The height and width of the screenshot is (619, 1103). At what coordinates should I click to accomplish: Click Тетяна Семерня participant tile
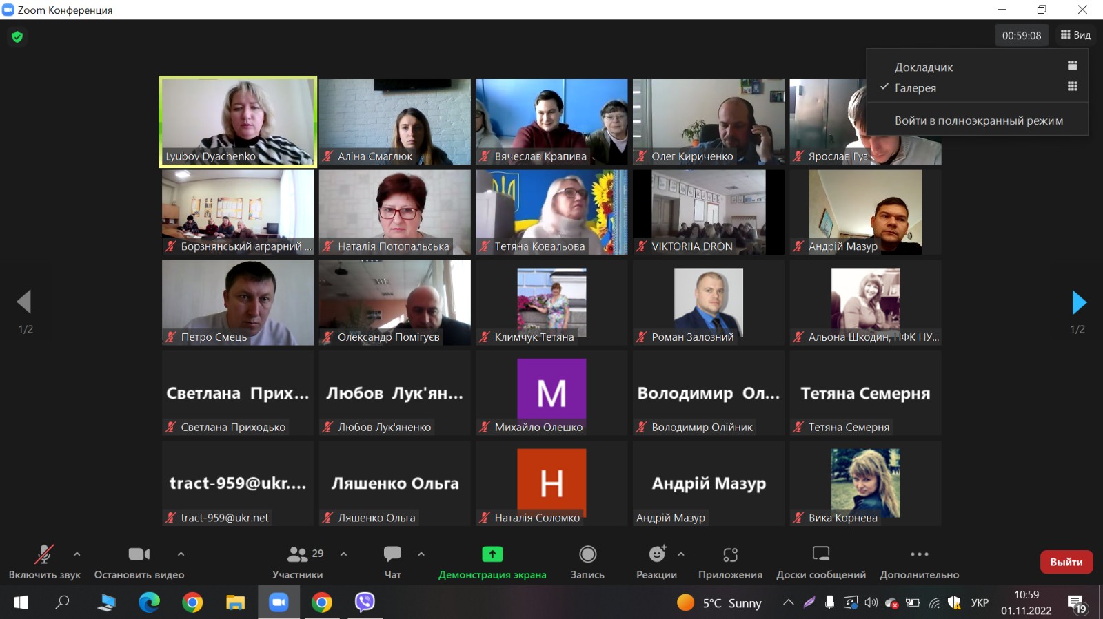[866, 393]
